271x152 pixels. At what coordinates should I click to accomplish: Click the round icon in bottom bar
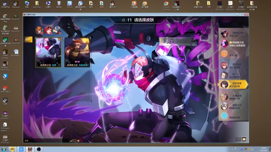pos(75,141)
